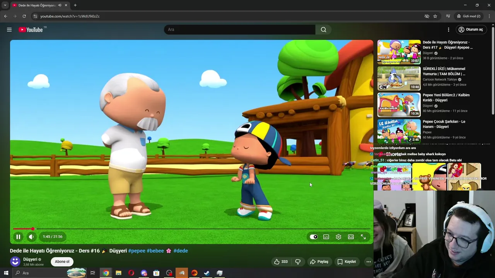Image resolution: width=495 pixels, height=278 pixels.
Task: Open File Explorer from the taskbar
Action: [118, 273]
